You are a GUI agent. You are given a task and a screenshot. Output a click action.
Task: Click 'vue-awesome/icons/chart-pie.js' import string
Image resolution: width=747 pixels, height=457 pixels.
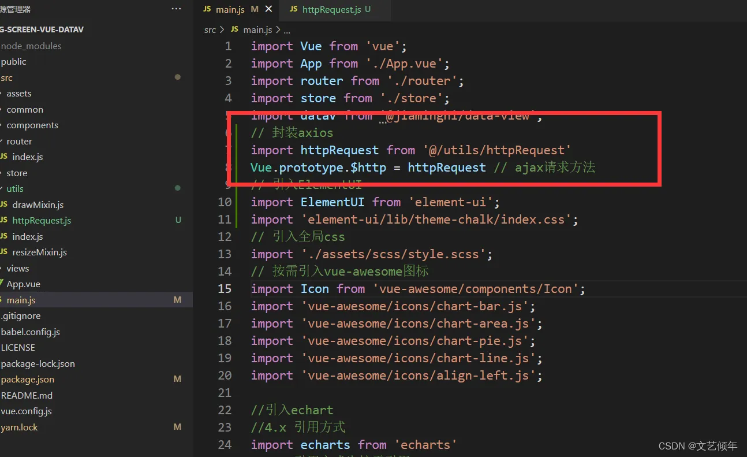tap(414, 341)
